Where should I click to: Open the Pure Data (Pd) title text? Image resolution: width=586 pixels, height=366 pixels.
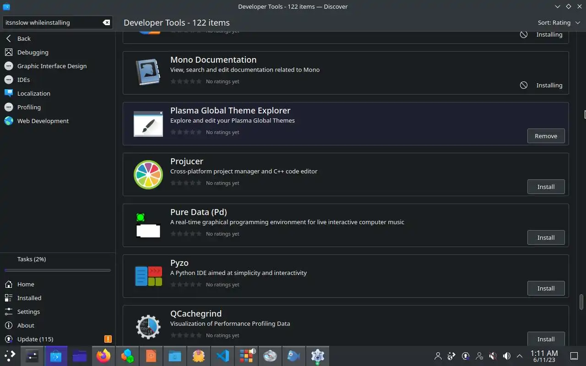pyautogui.click(x=199, y=212)
